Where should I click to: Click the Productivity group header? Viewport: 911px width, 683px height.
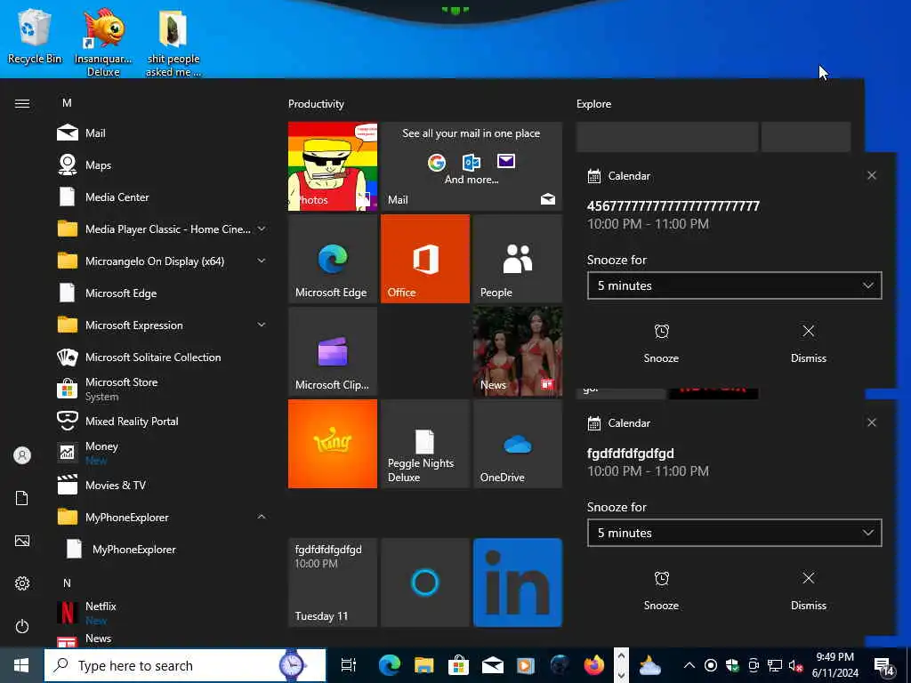click(316, 104)
